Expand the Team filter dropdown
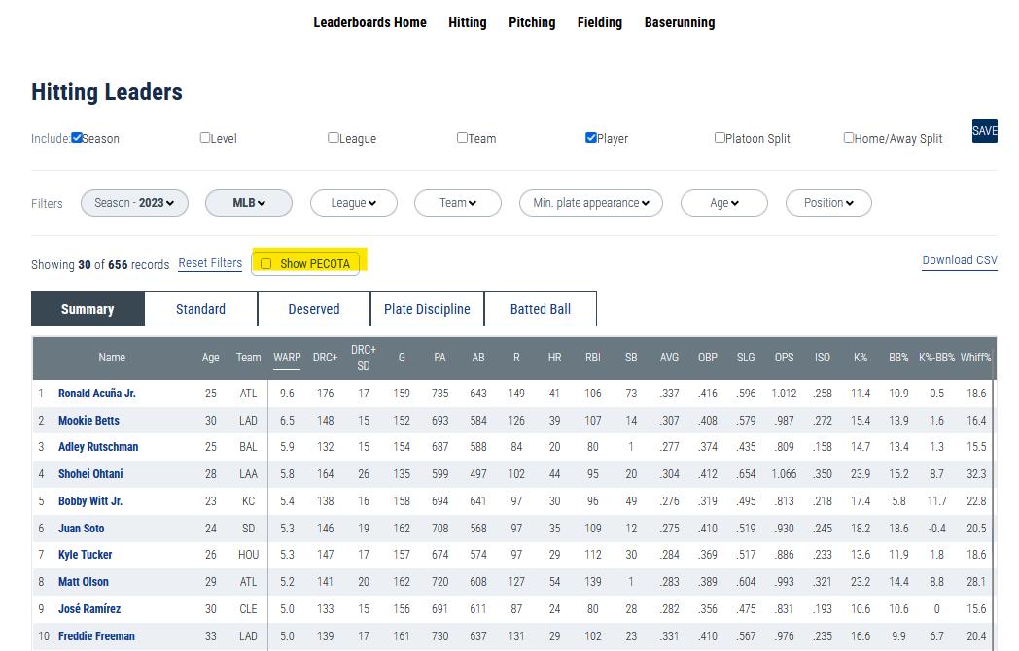 pos(458,203)
